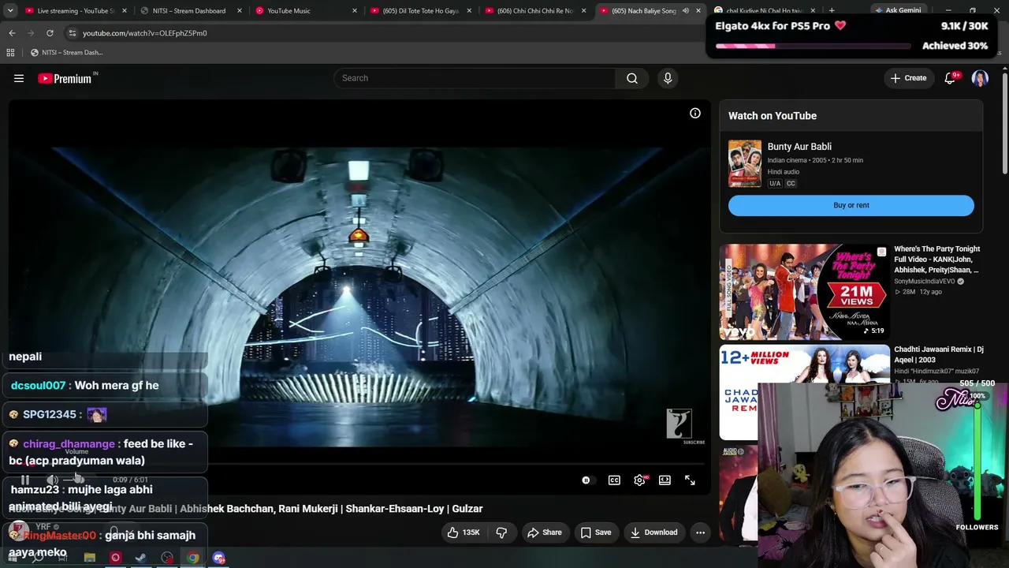Open the Steam taskbar icon
This screenshot has width=1009, height=568.
[141, 558]
